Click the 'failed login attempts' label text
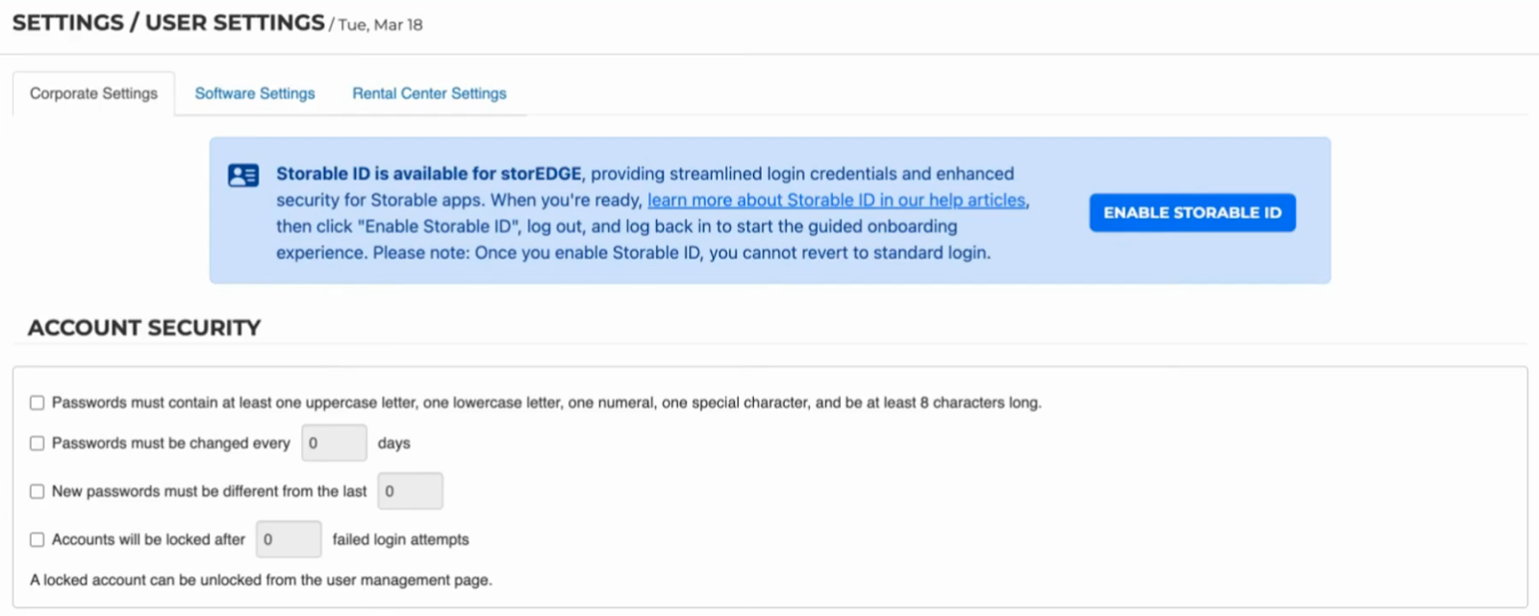The height and width of the screenshot is (616, 1539). [400, 539]
